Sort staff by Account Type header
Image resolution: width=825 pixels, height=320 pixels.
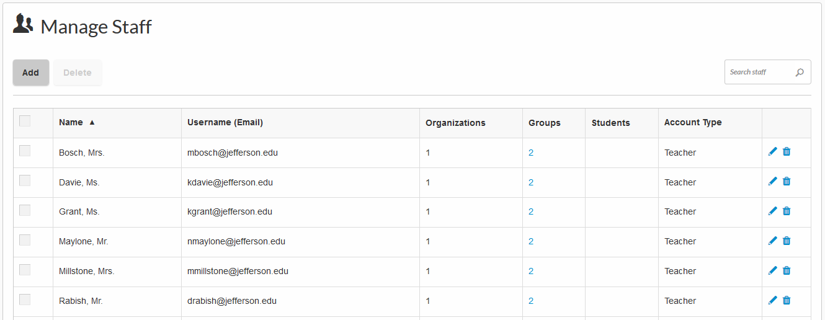click(x=693, y=123)
